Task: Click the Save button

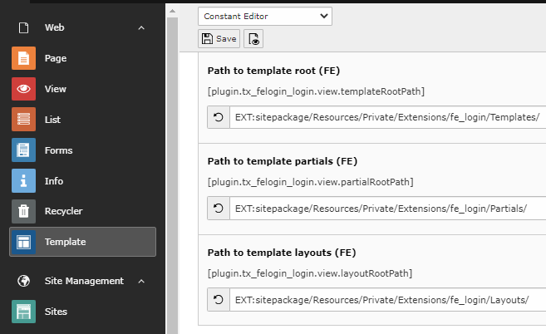Action: tap(219, 38)
